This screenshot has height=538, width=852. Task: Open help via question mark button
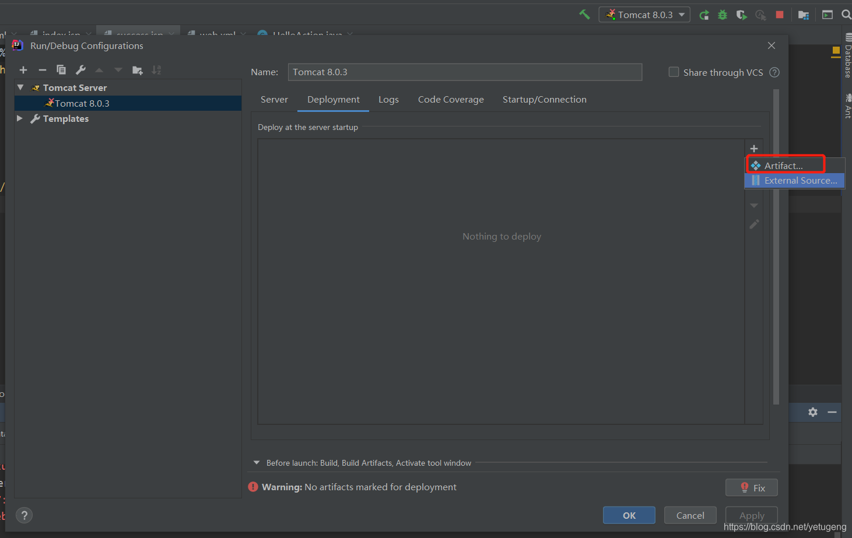24,515
